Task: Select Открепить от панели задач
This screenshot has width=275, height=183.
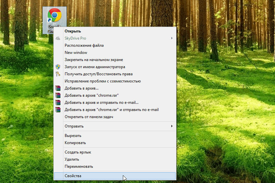Action: [89, 117]
